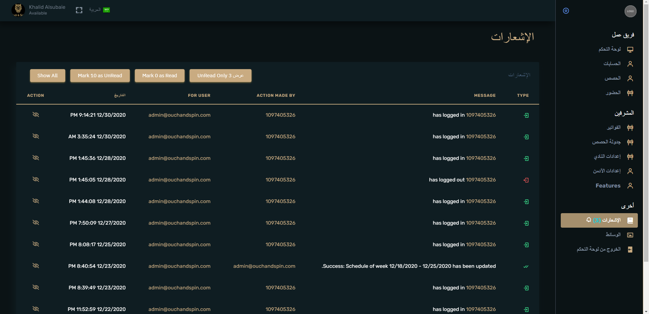Image resolution: width=649 pixels, height=314 pixels.
Task: Click login icon in the 9:14:21 PM row
Action: click(526, 115)
